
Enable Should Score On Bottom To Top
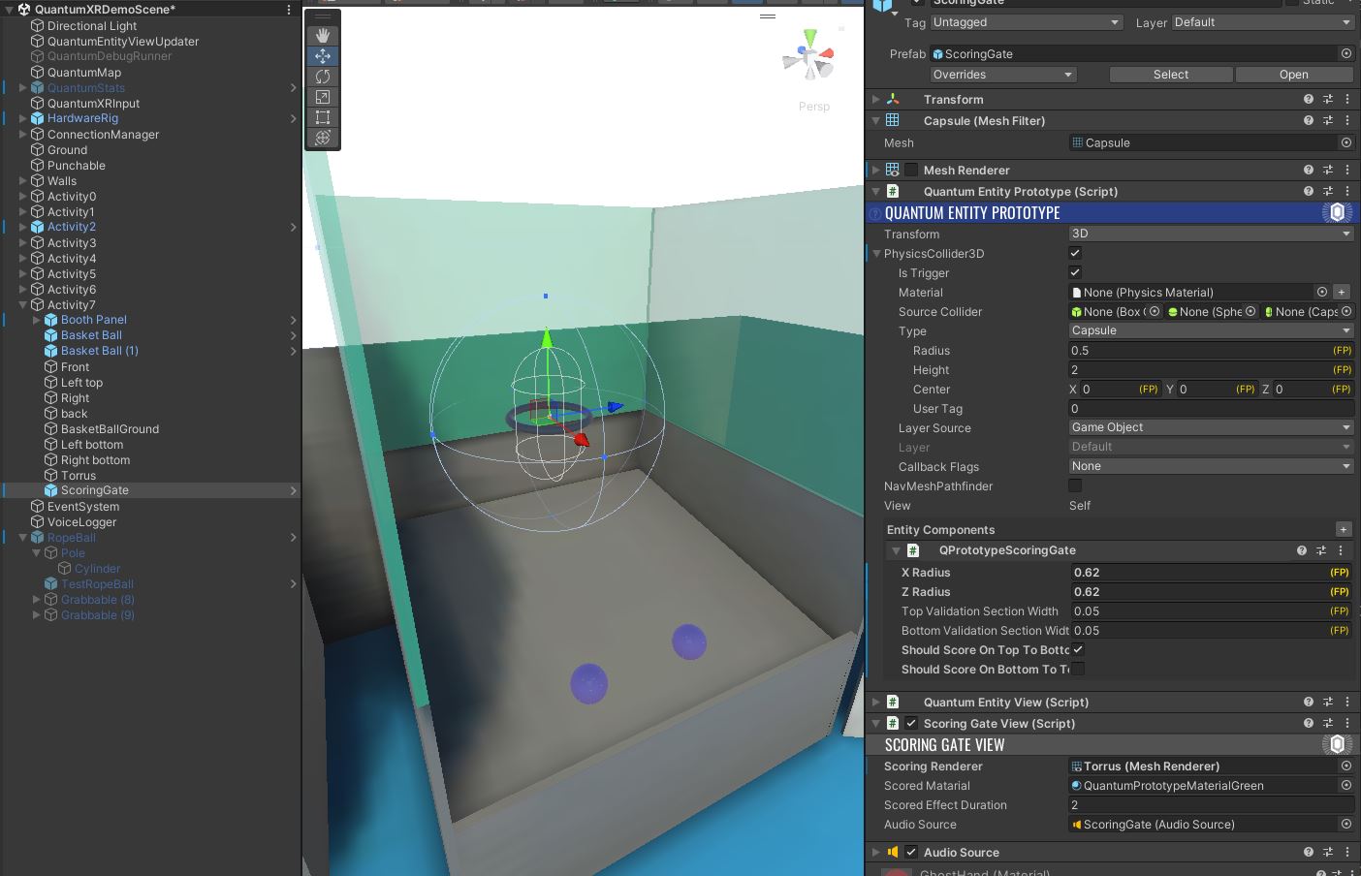pos(1078,669)
